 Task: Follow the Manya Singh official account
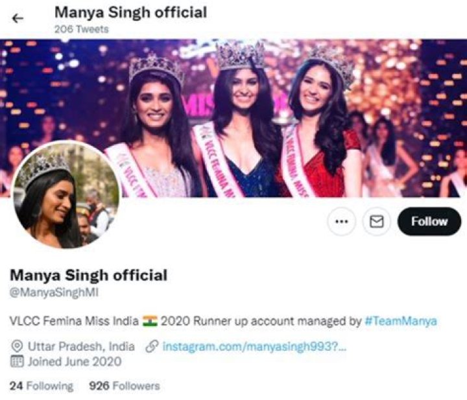429,222
